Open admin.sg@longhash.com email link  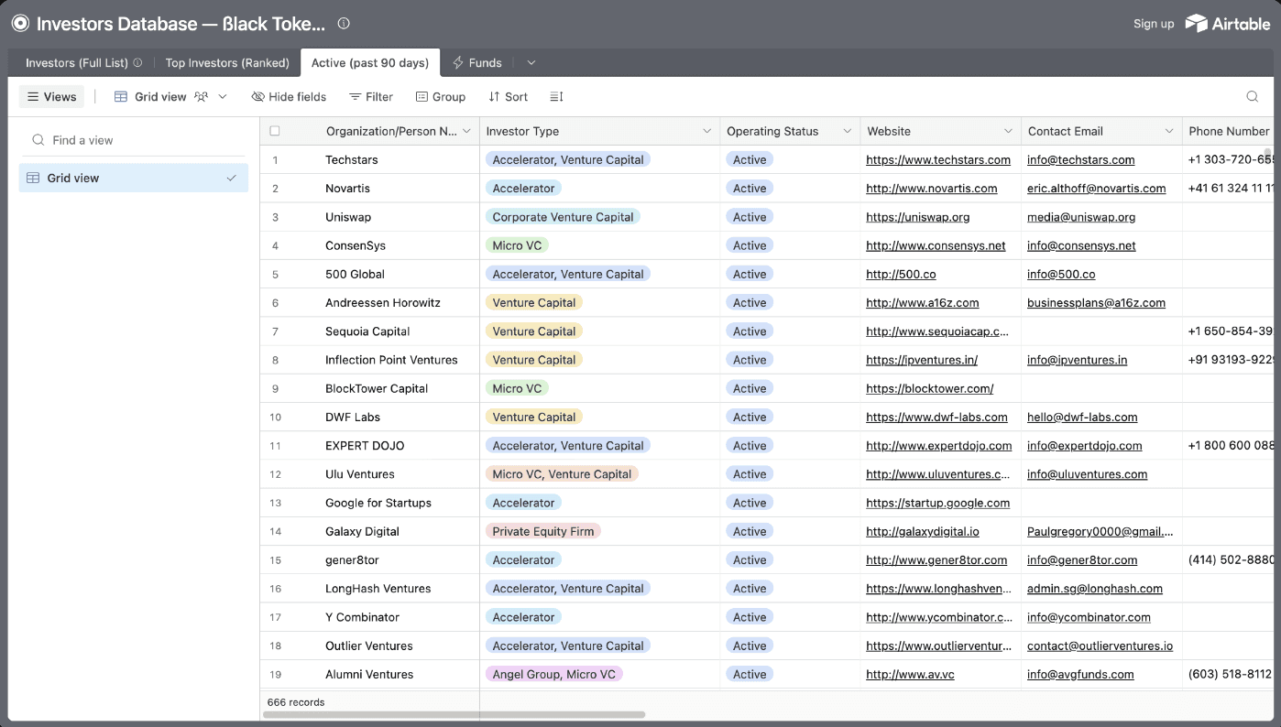point(1095,589)
